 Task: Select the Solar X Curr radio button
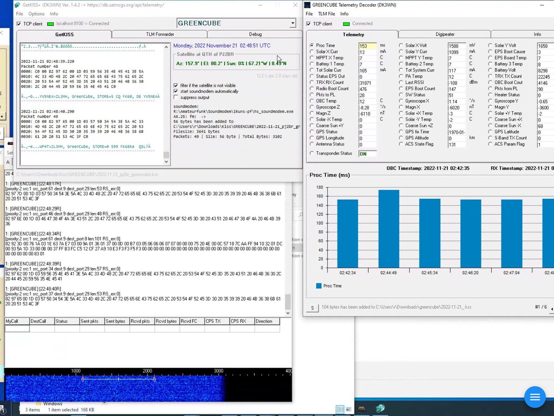tap(312, 52)
